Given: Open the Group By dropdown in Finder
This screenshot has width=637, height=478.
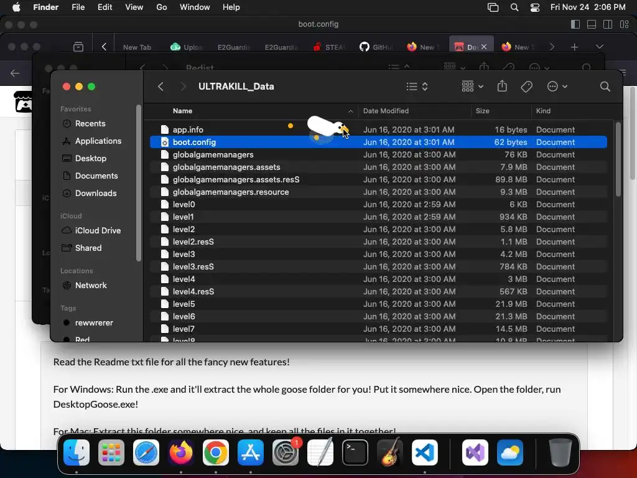Looking at the screenshot, I should pos(473,86).
